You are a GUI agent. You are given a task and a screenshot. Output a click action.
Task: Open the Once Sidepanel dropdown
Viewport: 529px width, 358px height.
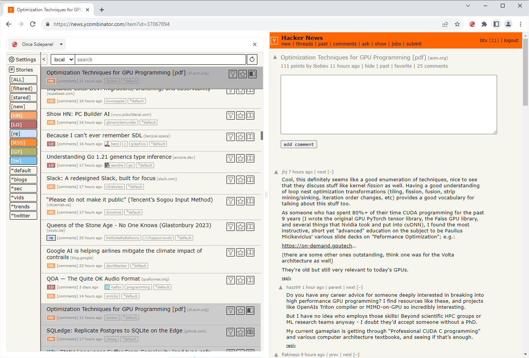point(36,44)
